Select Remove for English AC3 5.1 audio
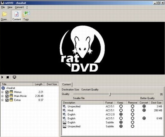165x137 pixels. (x=133, y=118)
